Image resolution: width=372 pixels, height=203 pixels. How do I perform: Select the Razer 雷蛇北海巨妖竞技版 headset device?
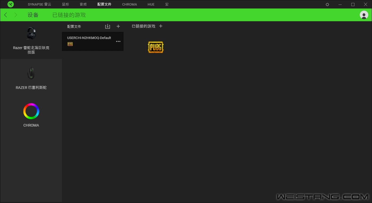click(x=31, y=40)
